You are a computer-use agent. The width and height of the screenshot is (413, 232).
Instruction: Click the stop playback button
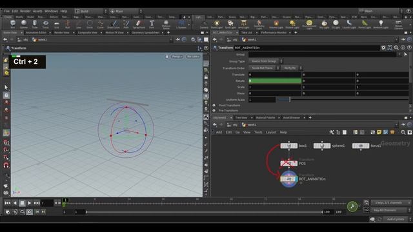(x=22, y=203)
